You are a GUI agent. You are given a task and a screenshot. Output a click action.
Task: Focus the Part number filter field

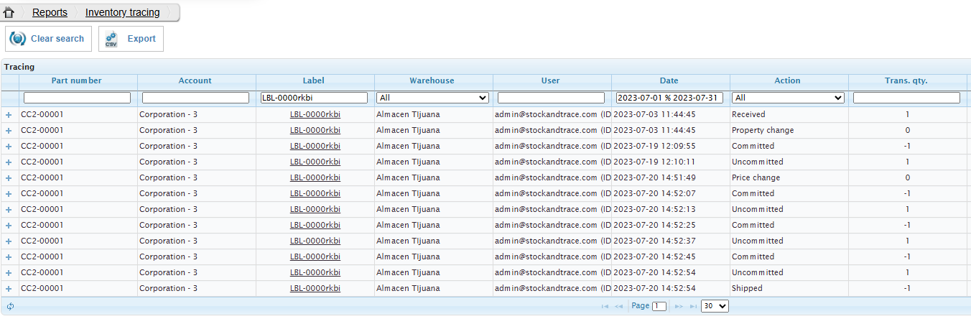78,98
